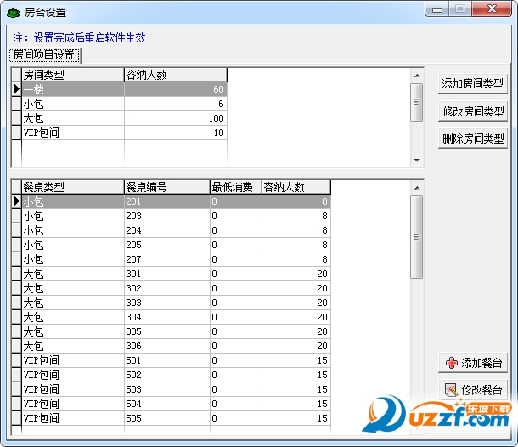Click the 修改餐台 button
Screen dimensions: 518x447
click(473, 390)
